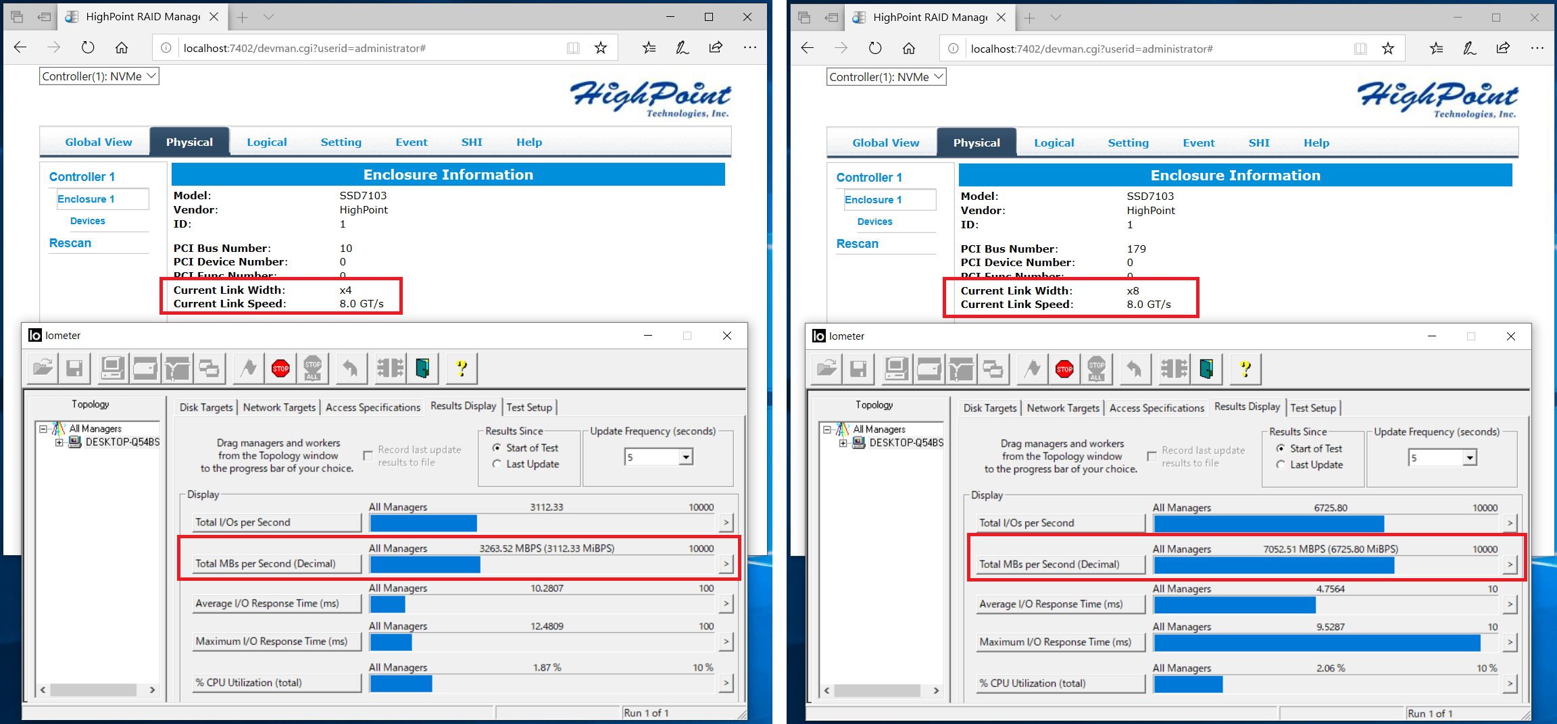Viewport: 1557px width, 724px height.
Task: Click the door Exit icon in the 3112.33 IOPS Iometer
Action: pyautogui.click(x=423, y=368)
